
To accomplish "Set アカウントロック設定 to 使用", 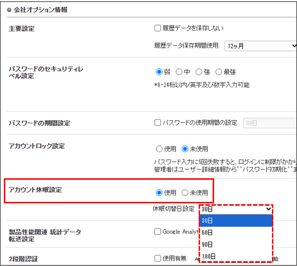I will coord(159,149).
